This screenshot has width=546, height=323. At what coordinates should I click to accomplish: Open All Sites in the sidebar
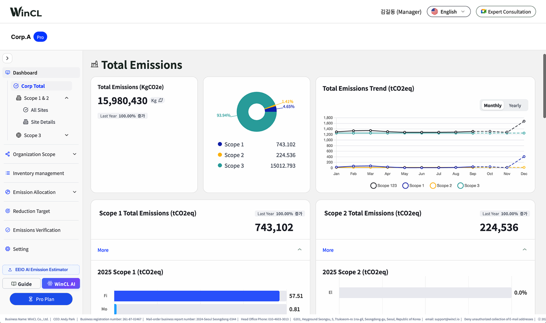(x=39, y=110)
